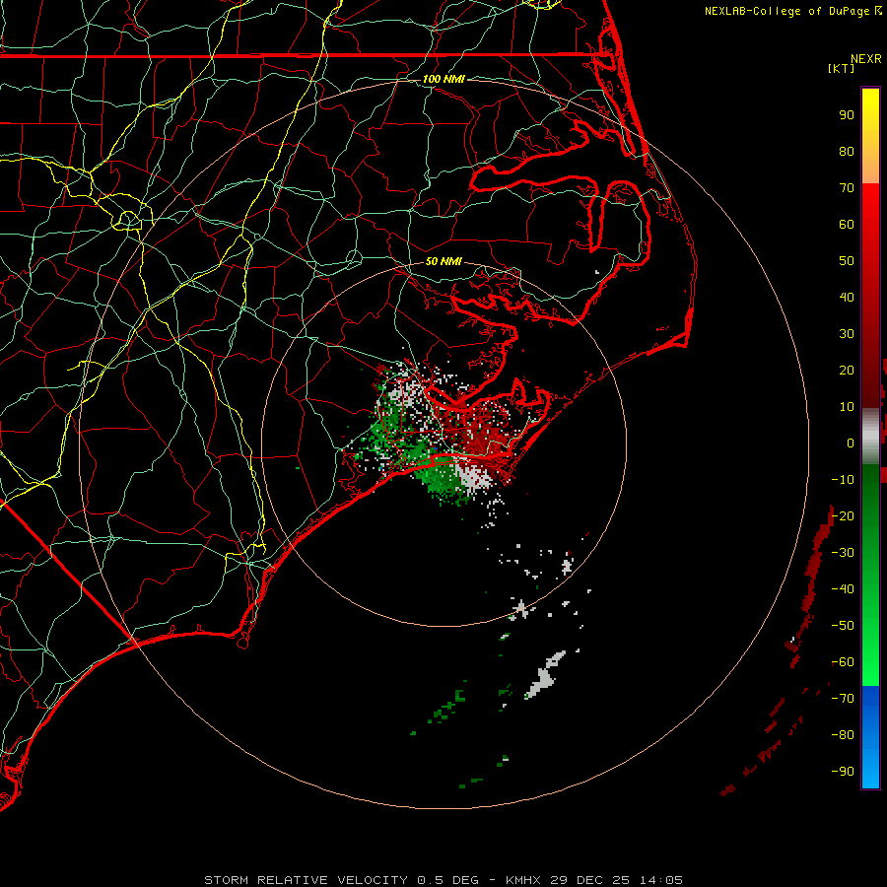The height and width of the screenshot is (887, 887).
Task: Click the -60 value on the velocity scale
Action: 843,662
